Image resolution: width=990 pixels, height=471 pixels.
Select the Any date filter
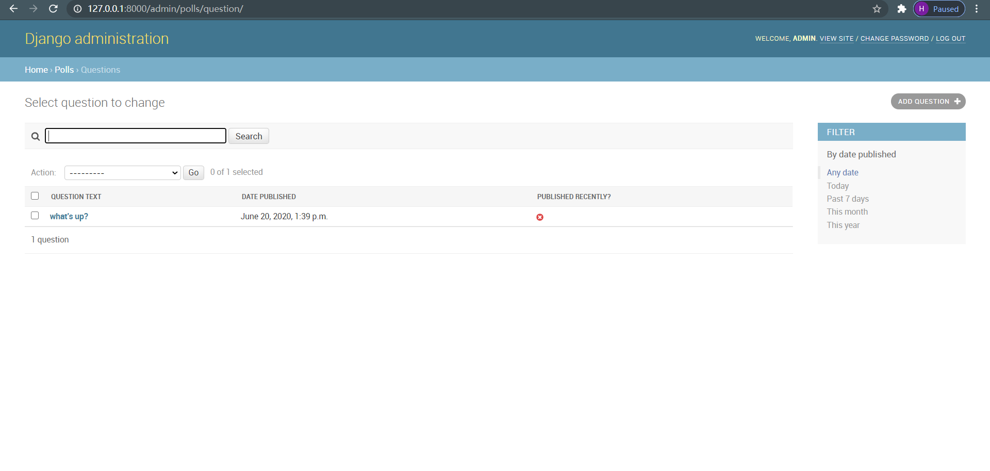tap(843, 172)
